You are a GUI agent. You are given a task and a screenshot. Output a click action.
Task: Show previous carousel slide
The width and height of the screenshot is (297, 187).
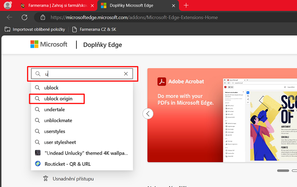[148, 114]
